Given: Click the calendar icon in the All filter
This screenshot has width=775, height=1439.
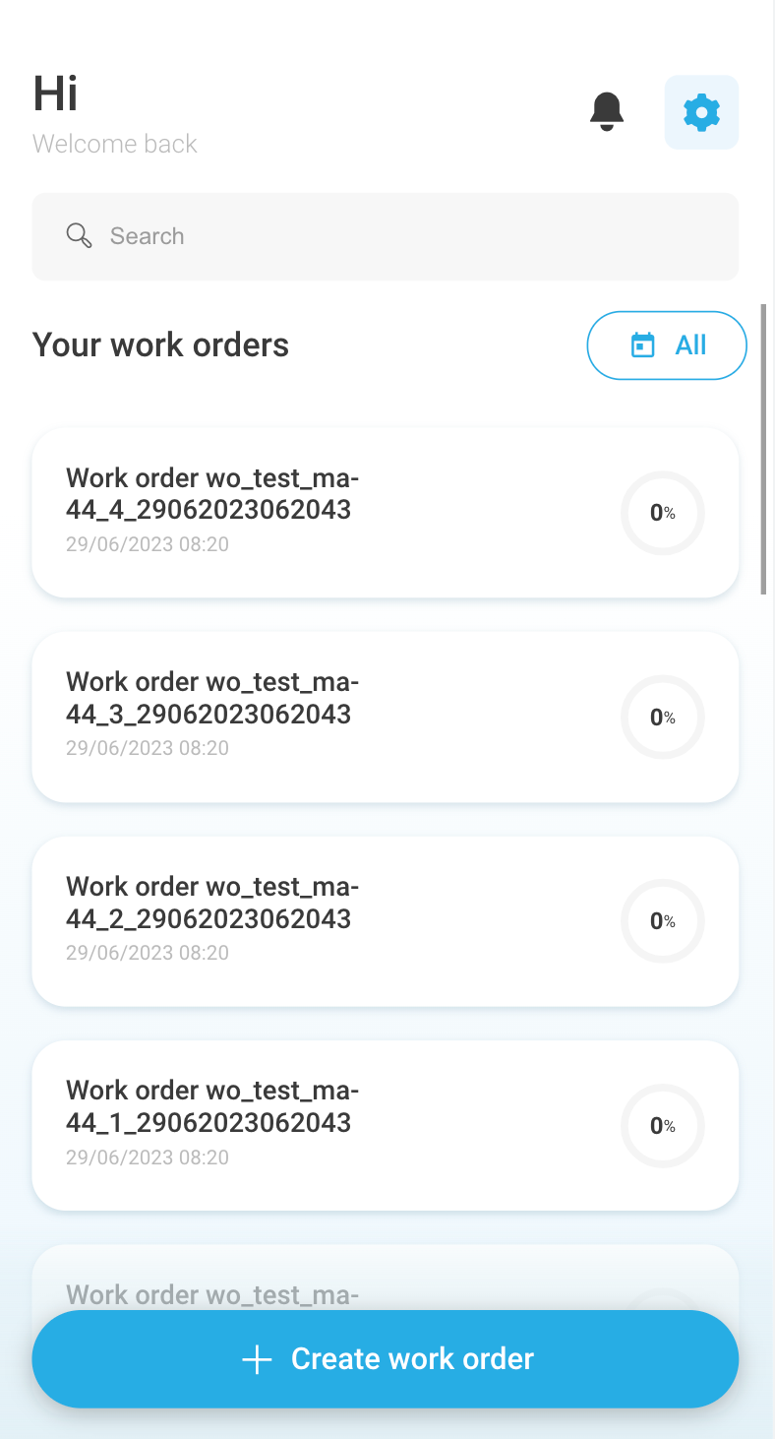Looking at the screenshot, I should tap(642, 345).
